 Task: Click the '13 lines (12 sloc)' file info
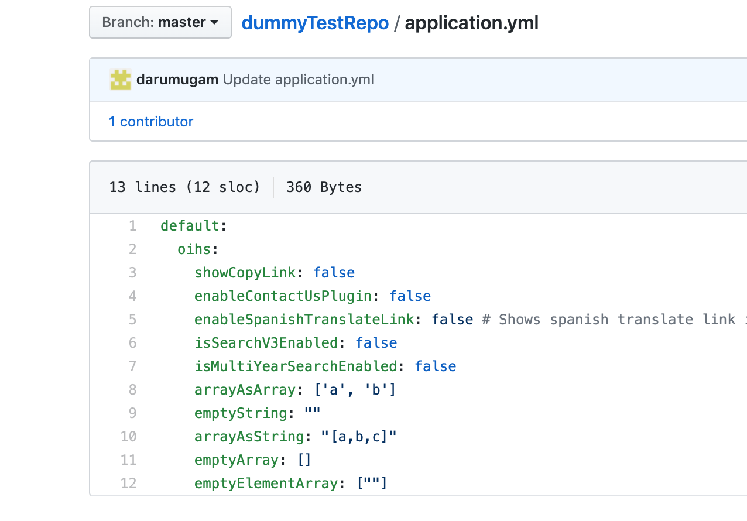184,187
